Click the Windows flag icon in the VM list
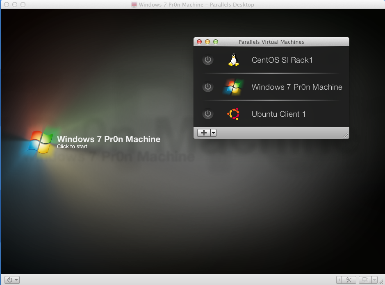The image size is (385, 285). tap(233, 87)
